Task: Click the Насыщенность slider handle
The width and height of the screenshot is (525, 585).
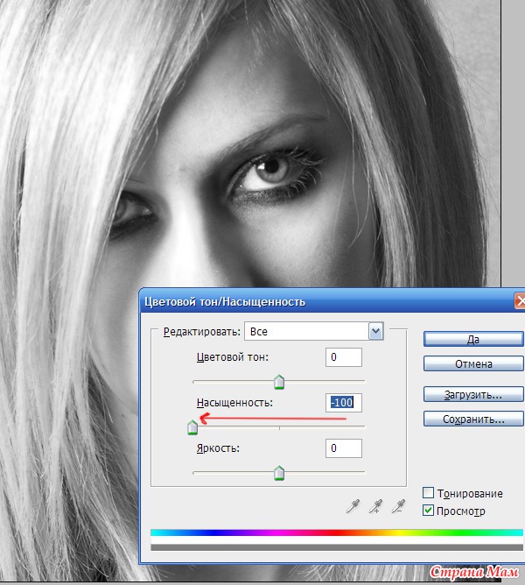Action: pyautogui.click(x=192, y=427)
